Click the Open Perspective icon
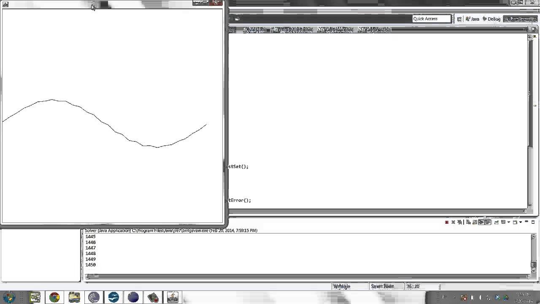Image resolution: width=540 pixels, height=304 pixels. point(459,19)
